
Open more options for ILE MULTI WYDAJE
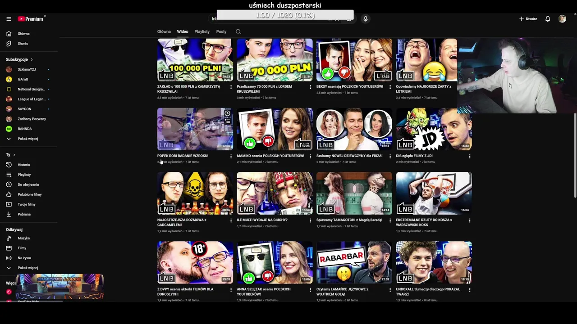pos(310,220)
